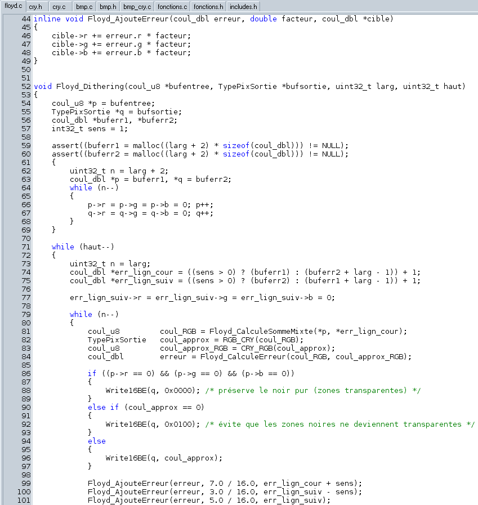Screen dimensions: 478x505
Task: Click line number 52 in the gutter
Action: 25,87
